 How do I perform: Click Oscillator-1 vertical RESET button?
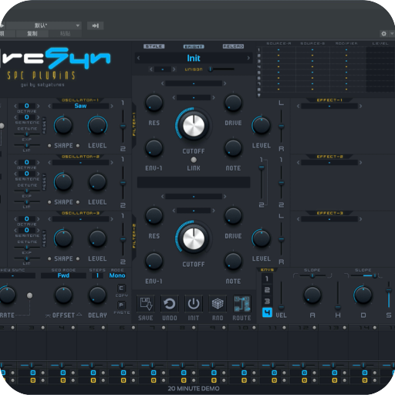pyautogui.click(x=44, y=126)
